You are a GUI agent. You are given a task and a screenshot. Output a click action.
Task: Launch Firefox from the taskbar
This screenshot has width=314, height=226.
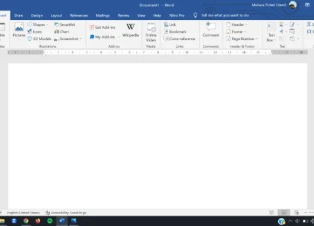point(38,221)
